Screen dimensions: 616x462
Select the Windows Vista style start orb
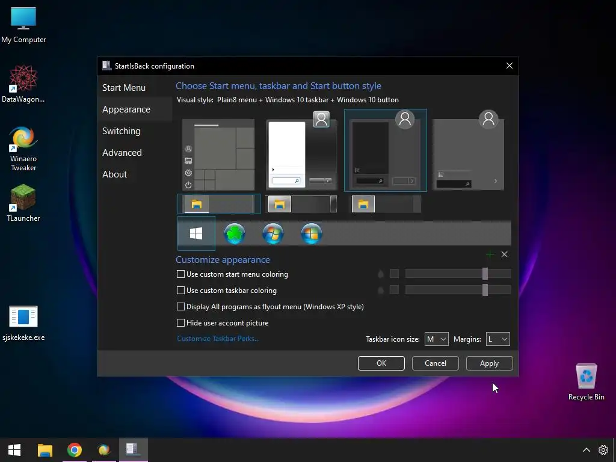[312, 234]
